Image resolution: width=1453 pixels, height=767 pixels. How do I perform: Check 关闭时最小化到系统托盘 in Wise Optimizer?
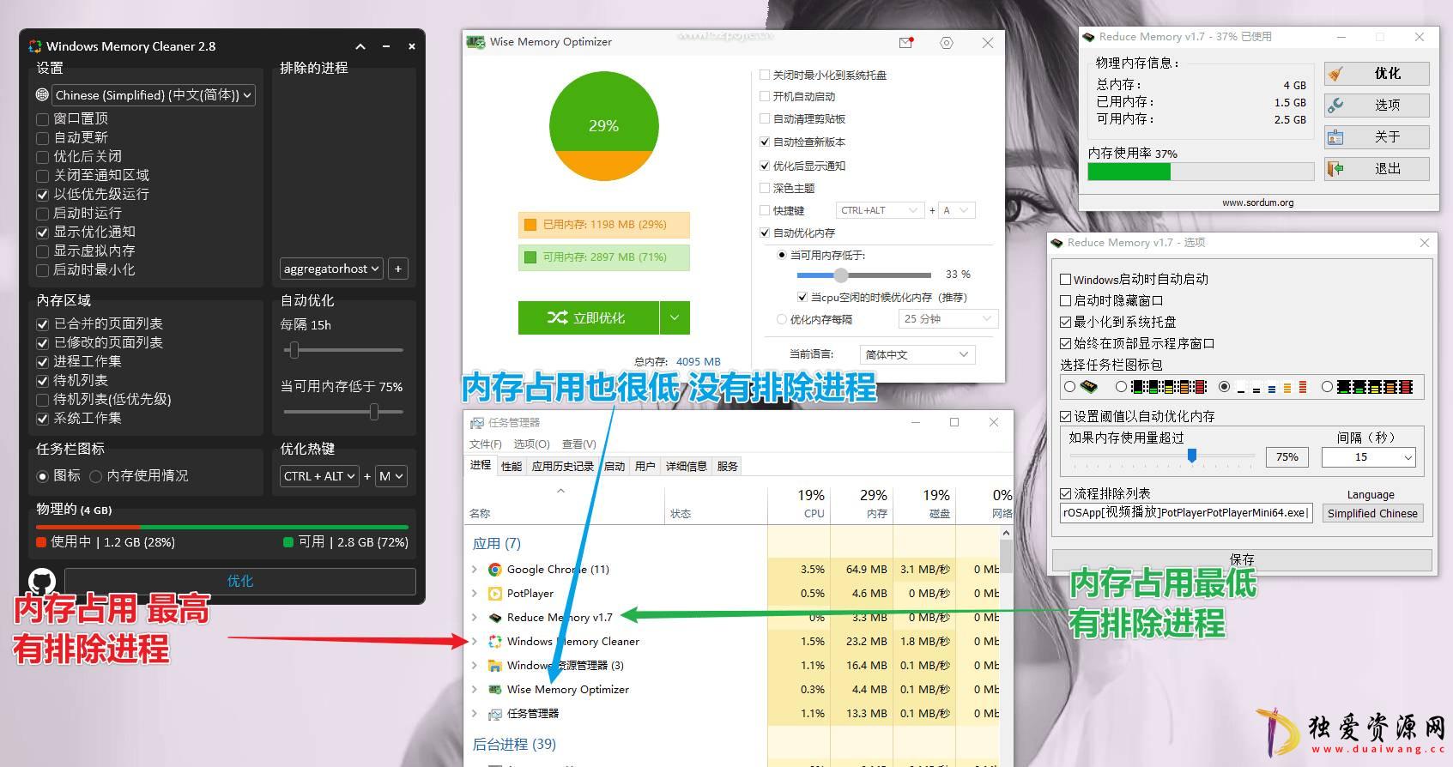coord(765,75)
